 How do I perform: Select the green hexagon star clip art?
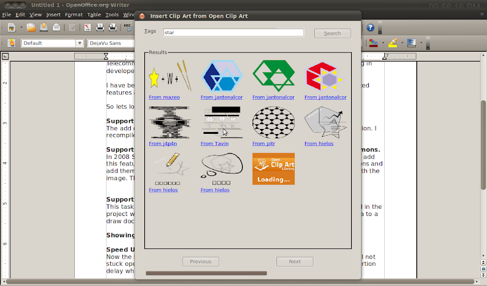[x=273, y=76]
